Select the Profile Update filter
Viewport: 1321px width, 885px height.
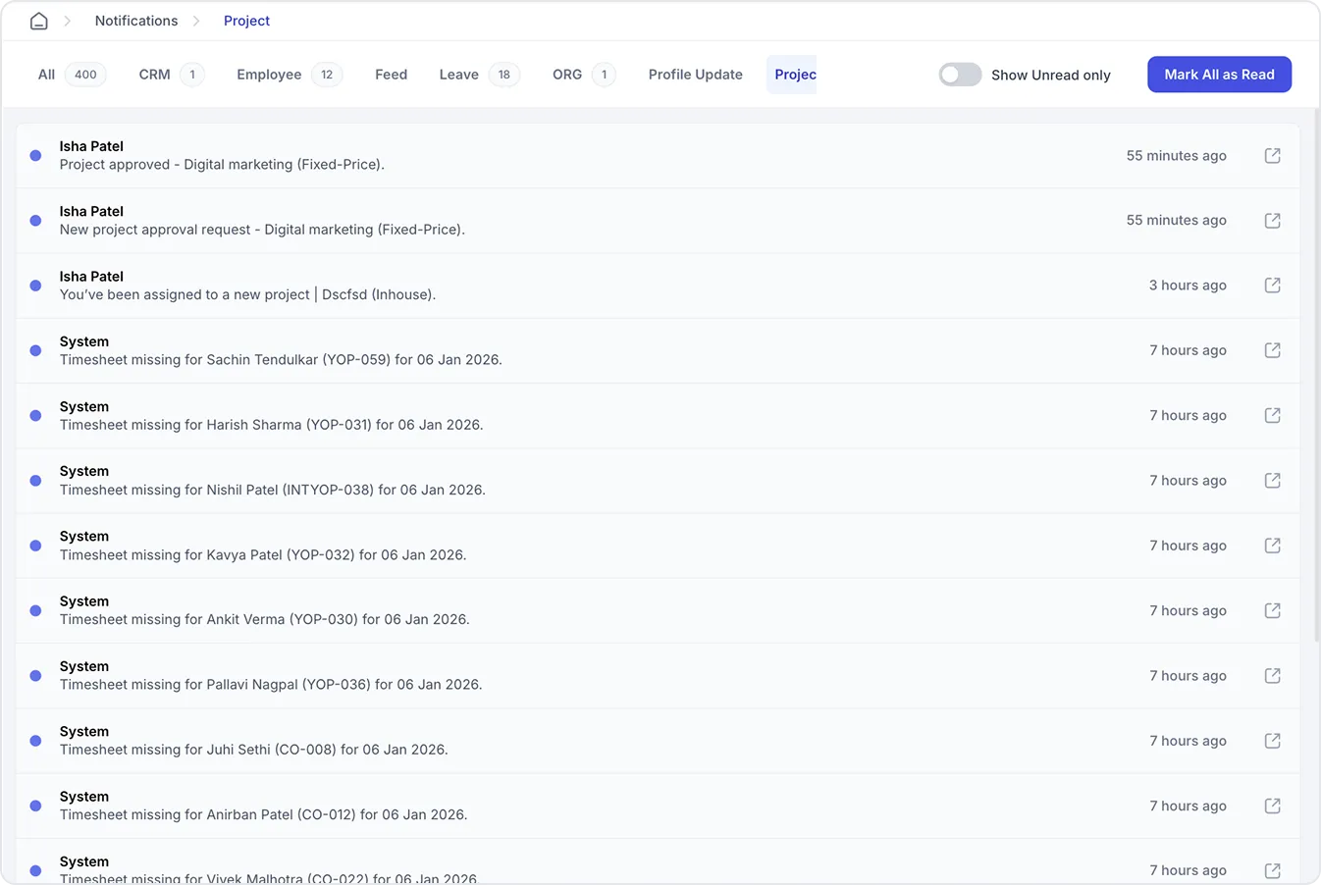pos(695,74)
